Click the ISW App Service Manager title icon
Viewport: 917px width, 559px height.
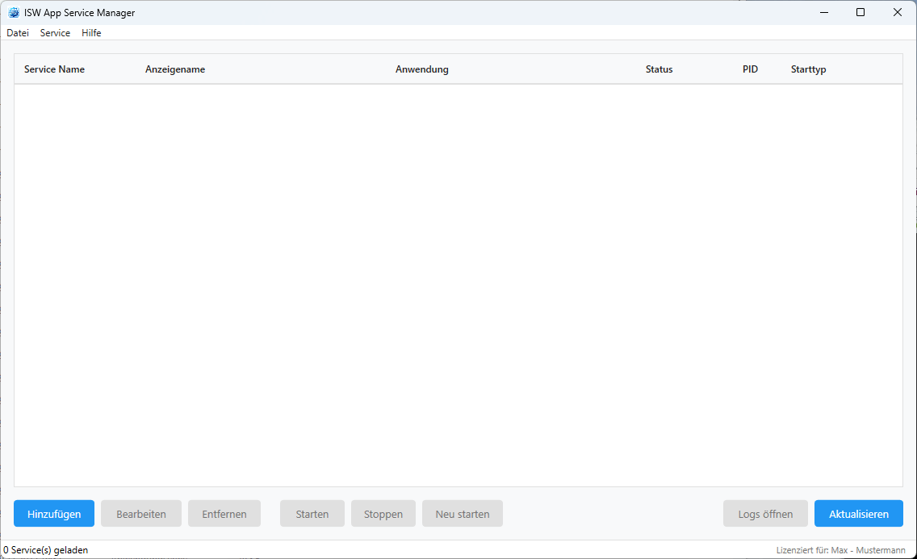[x=14, y=13]
